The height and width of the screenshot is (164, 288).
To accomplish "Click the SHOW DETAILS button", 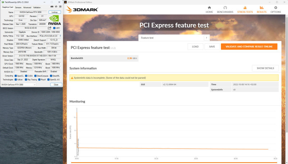I will [265, 68].
